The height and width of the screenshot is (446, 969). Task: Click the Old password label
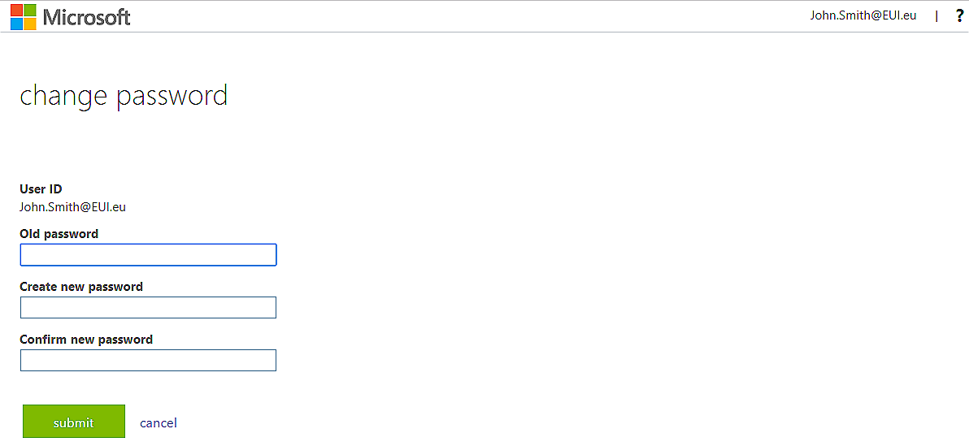point(59,234)
